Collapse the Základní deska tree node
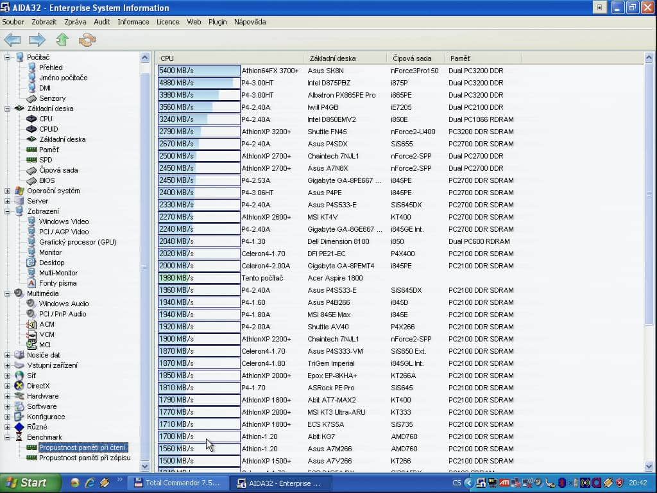Image resolution: width=657 pixels, height=493 pixels. click(x=8, y=108)
